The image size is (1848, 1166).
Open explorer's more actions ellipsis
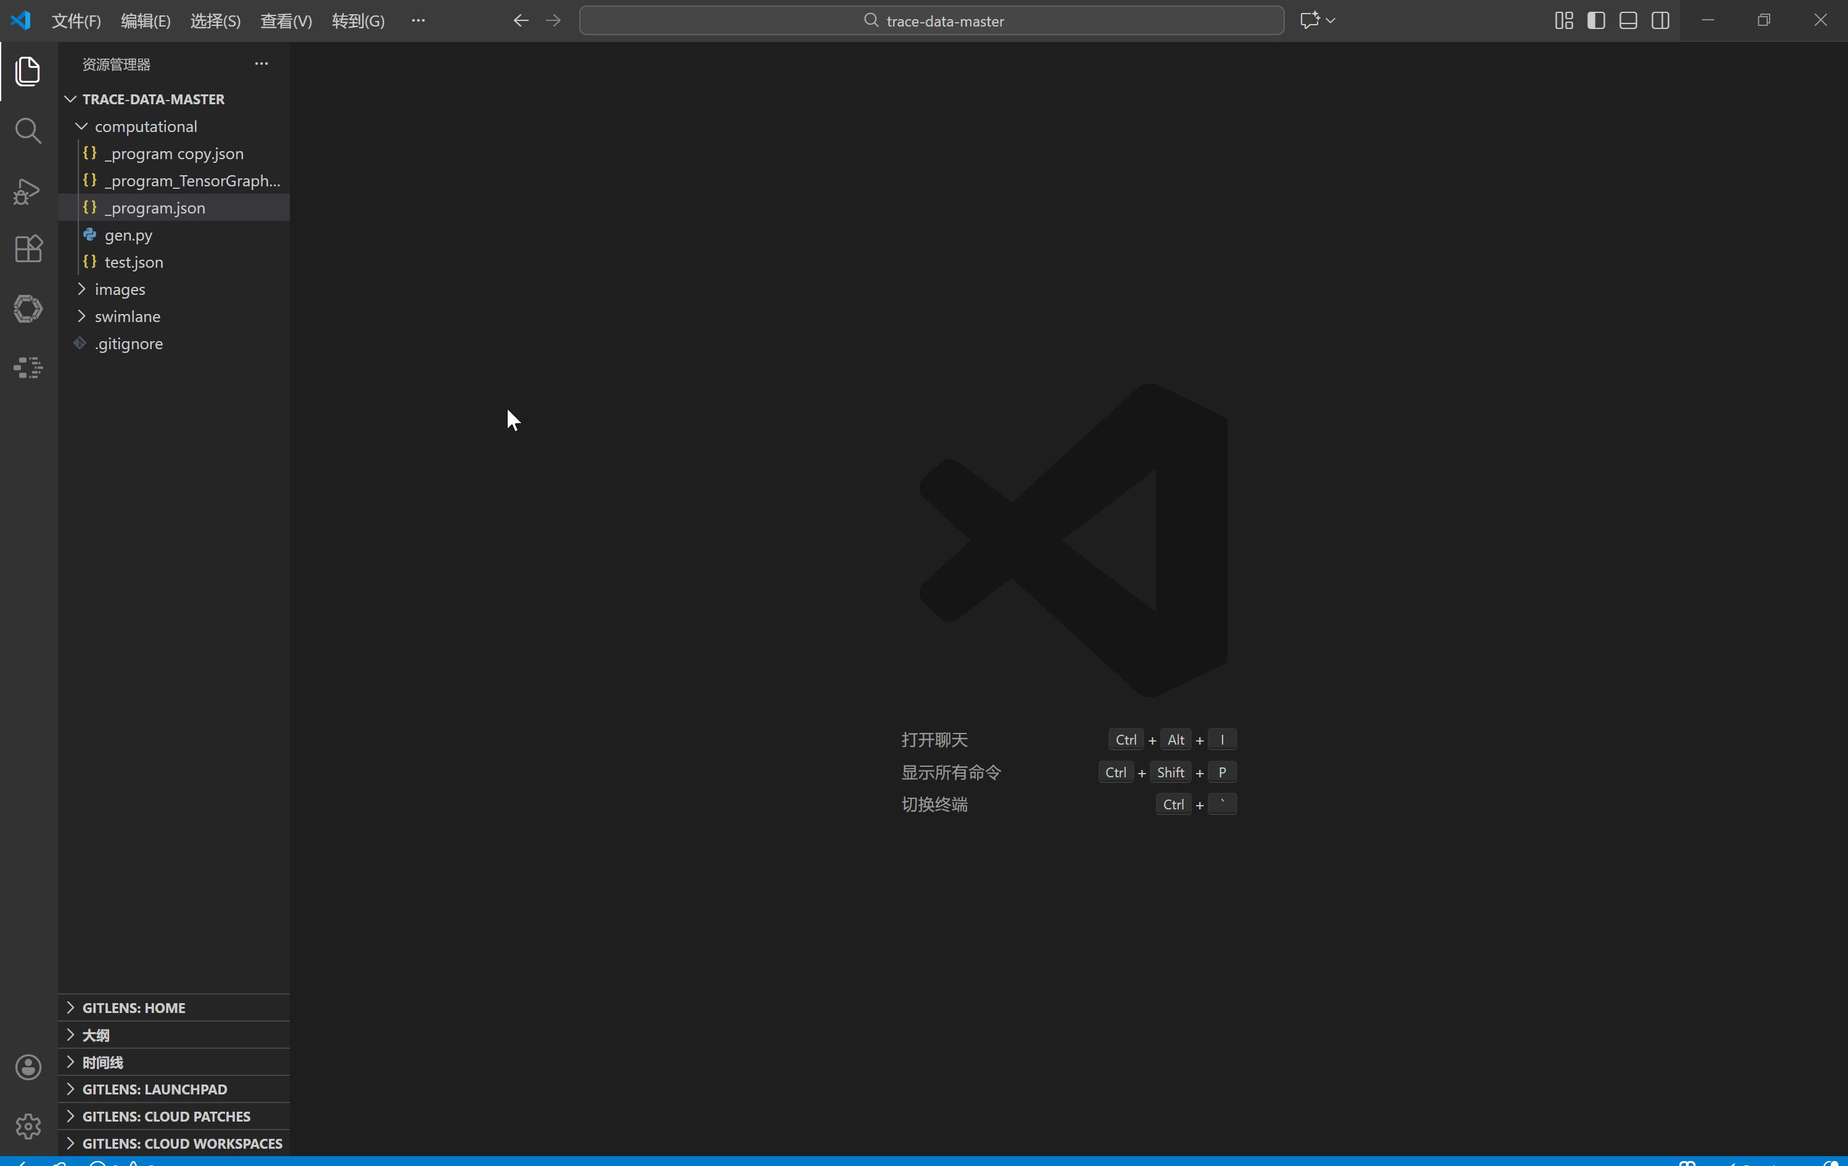[x=261, y=64]
